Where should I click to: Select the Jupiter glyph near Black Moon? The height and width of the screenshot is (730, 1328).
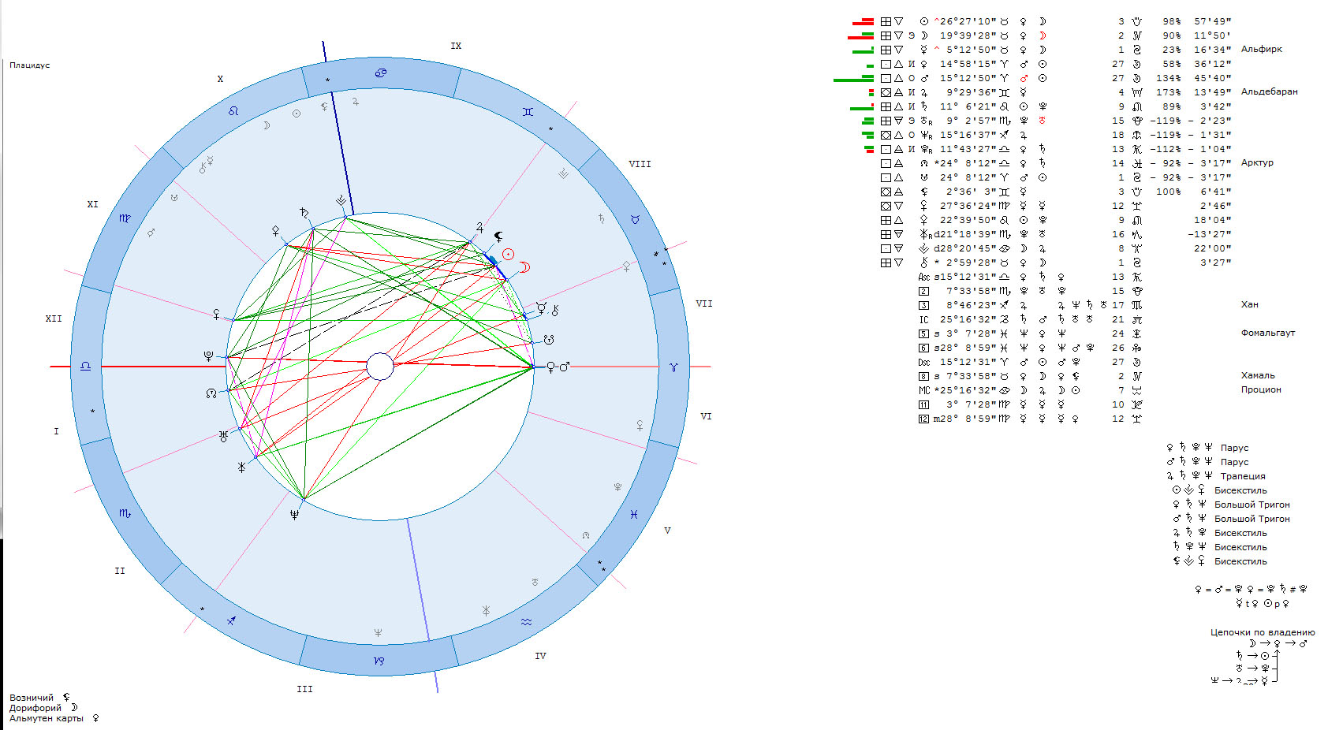click(479, 227)
